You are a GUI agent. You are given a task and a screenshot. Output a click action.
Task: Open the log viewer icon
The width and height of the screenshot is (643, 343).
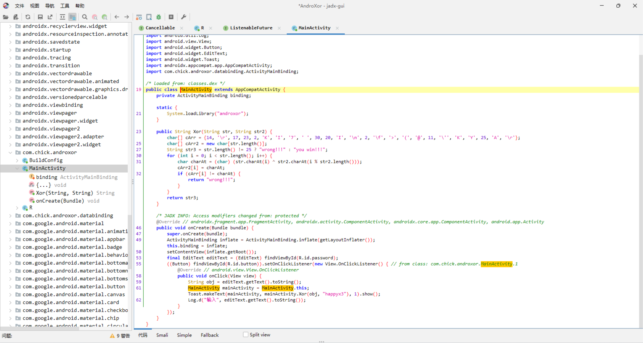171,17
